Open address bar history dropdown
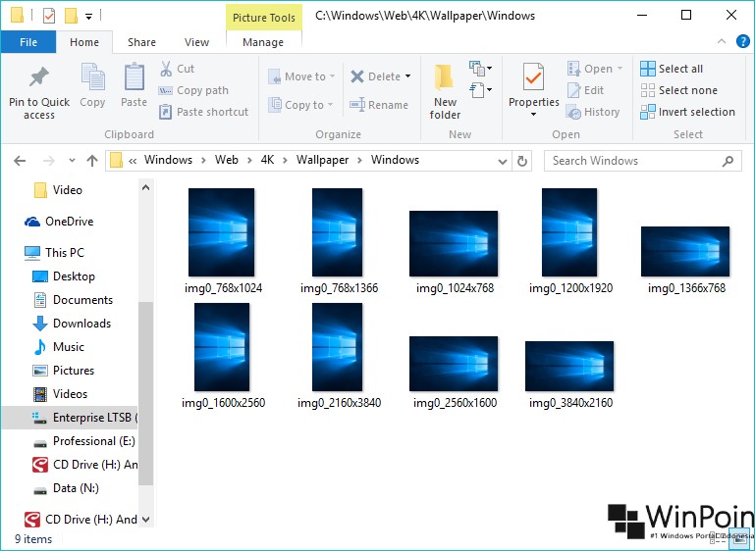The width and height of the screenshot is (755, 551). 503,162
